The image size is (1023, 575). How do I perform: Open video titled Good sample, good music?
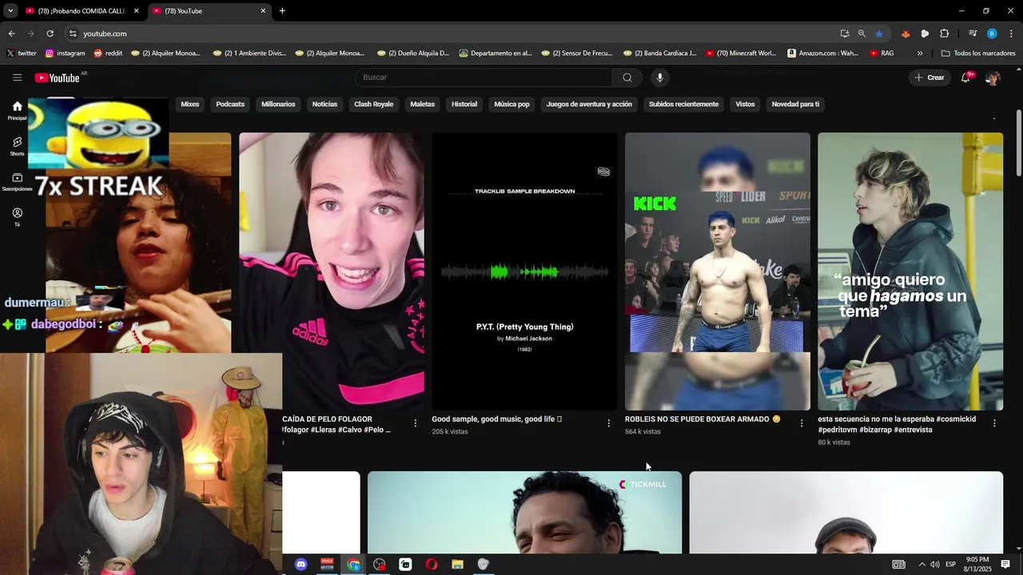(x=496, y=418)
